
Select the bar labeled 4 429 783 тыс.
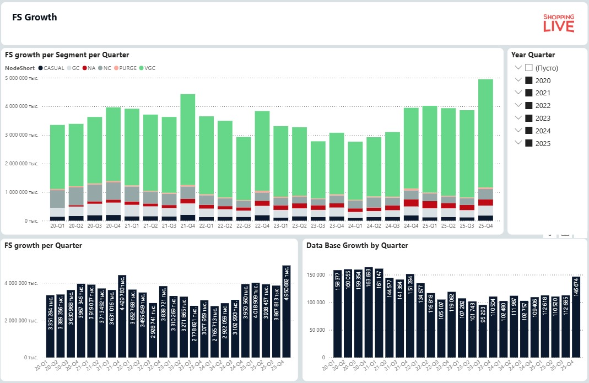click(x=122, y=316)
